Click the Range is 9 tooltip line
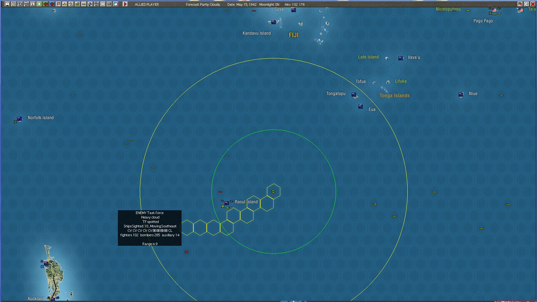 tap(150, 244)
